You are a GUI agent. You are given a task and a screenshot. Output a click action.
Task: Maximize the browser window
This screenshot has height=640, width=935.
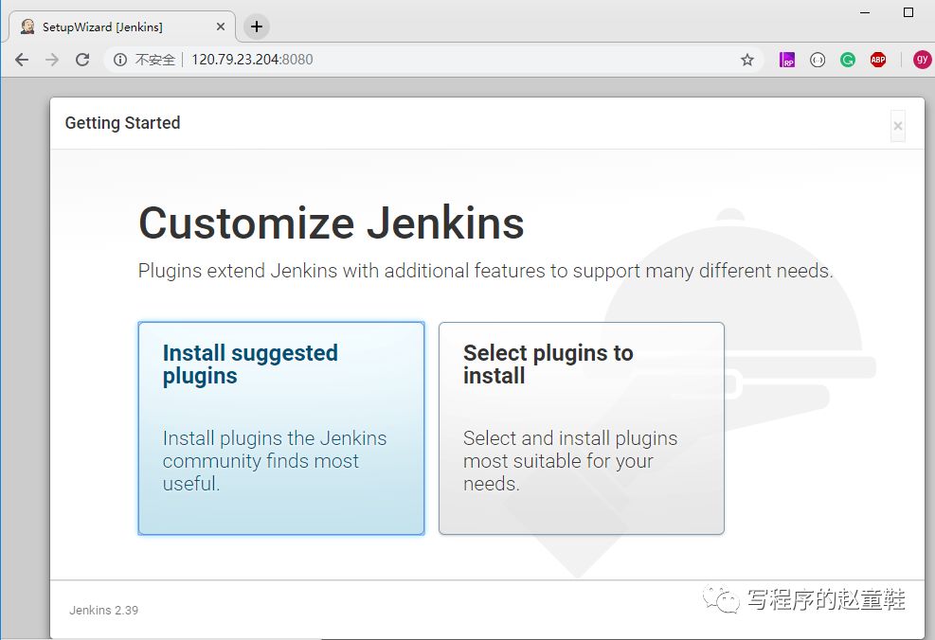908,12
